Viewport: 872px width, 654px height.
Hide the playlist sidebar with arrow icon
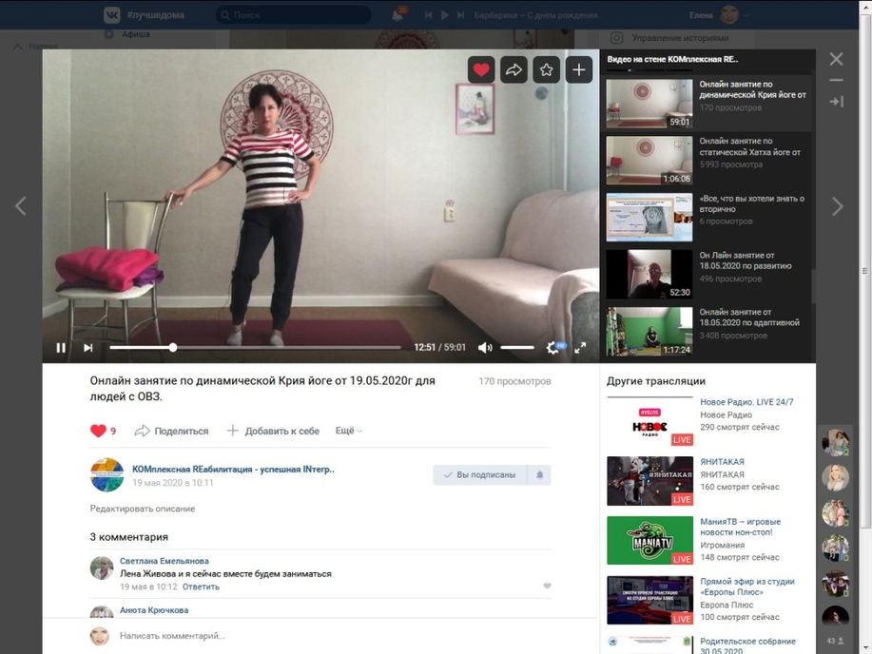coord(836,101)
